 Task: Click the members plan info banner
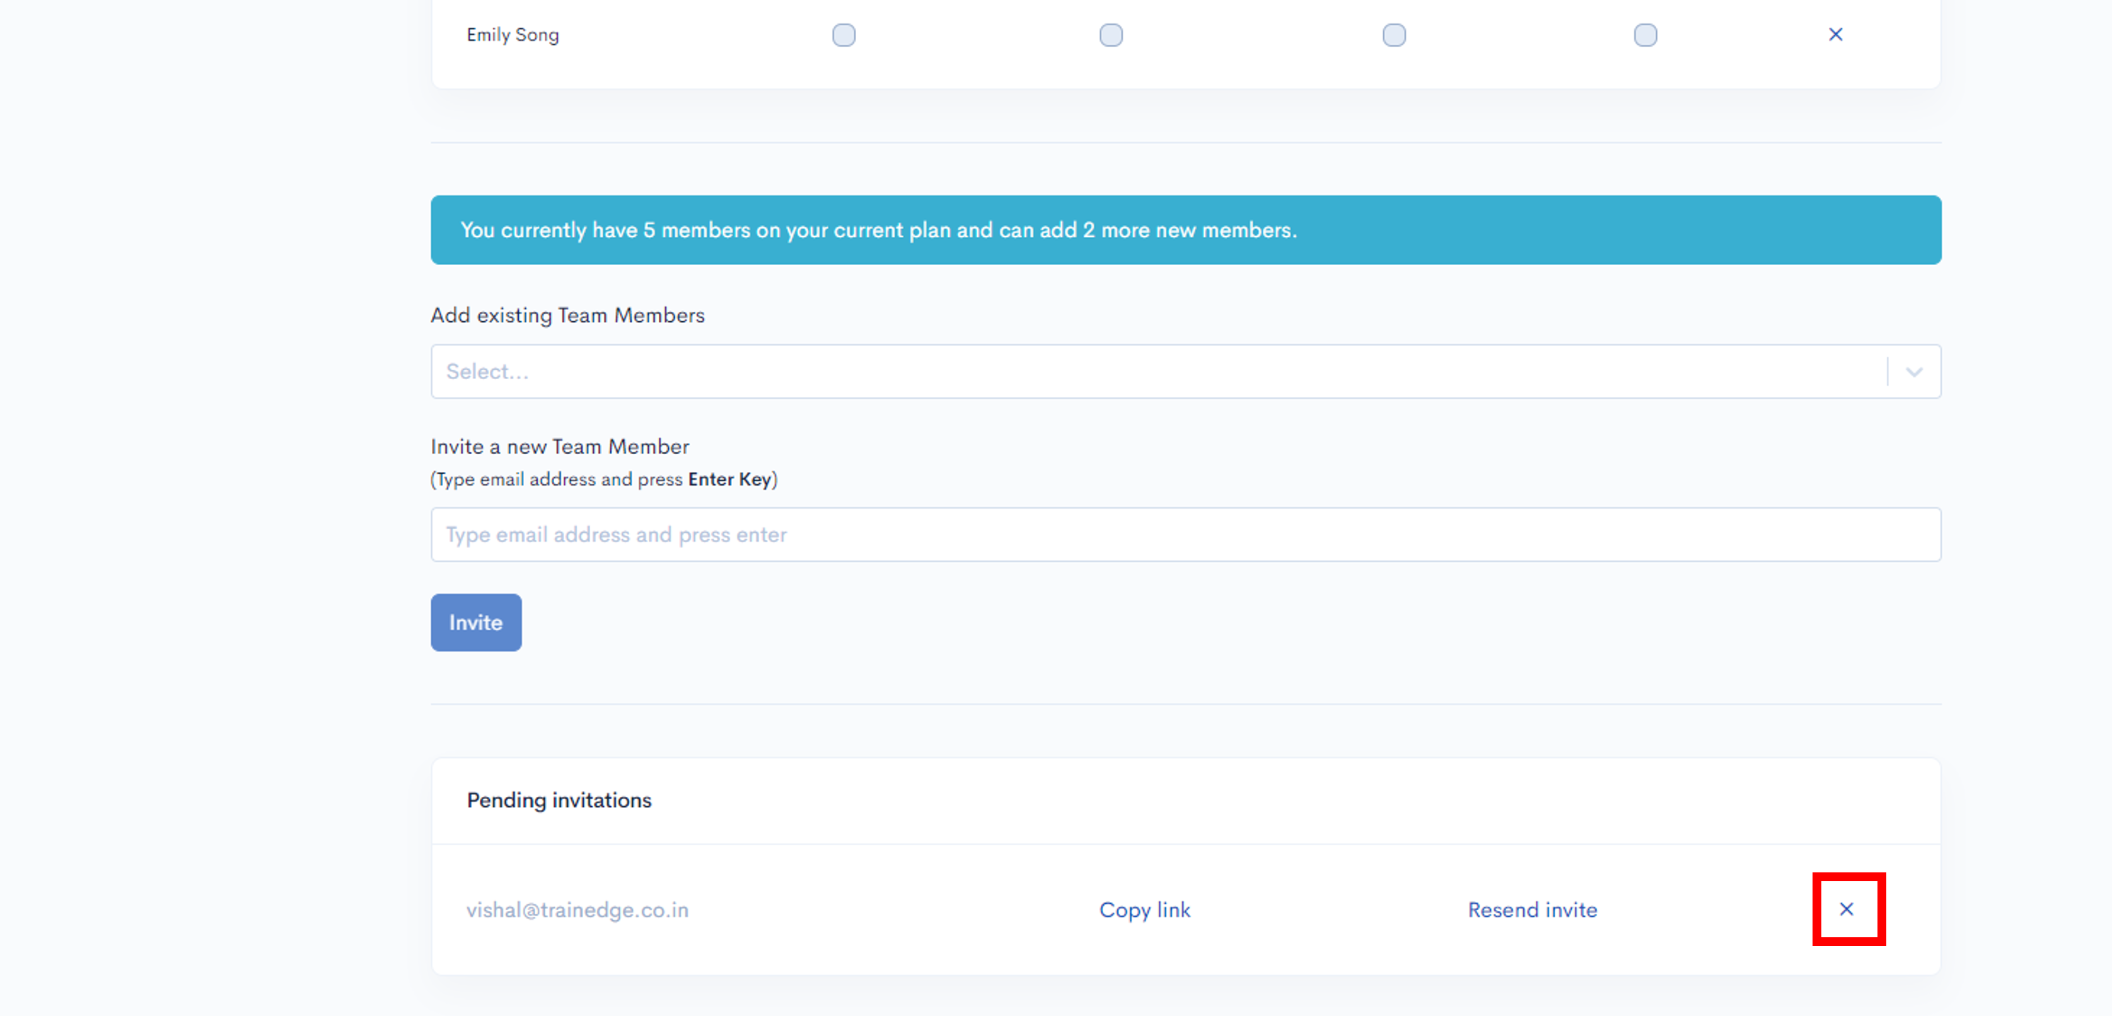1185,229
